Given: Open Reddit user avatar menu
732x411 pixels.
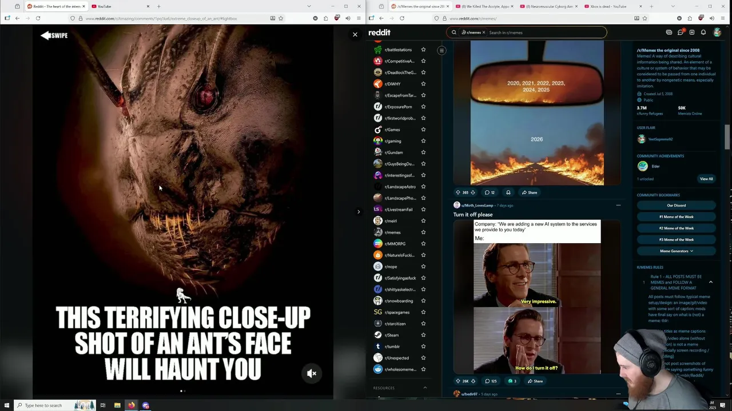Looking at the screenshot, I should click(717, 33).
